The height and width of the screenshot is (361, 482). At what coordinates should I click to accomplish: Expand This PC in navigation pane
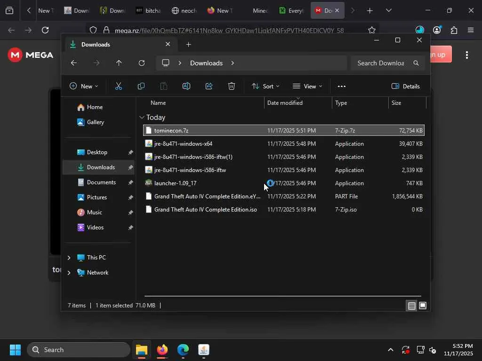69,258
